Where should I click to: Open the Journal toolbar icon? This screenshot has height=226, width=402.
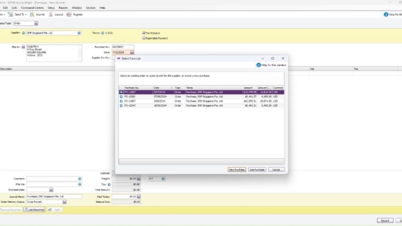pos(32,14)
